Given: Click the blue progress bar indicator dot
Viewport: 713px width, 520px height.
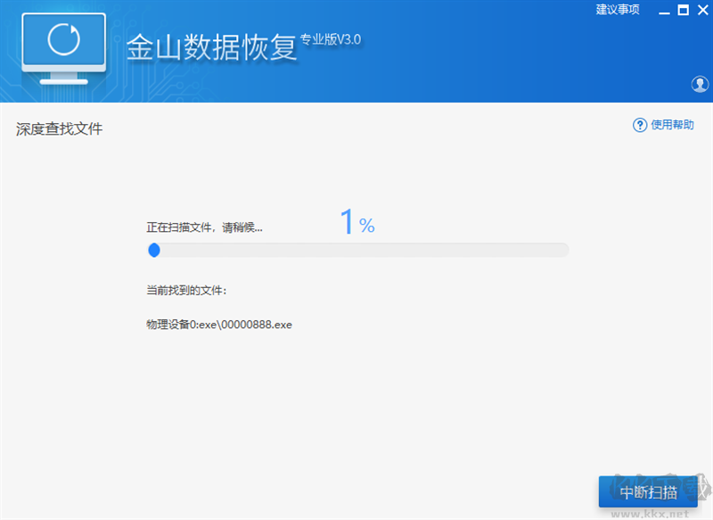Looking at the screenshot, I should click(x=154, y=251).
